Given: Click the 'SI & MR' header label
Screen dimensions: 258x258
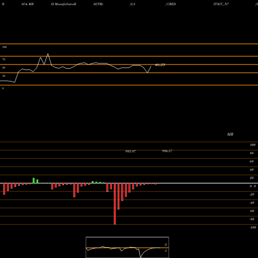Looking at the screenshot, I should (x=27, y=4).
